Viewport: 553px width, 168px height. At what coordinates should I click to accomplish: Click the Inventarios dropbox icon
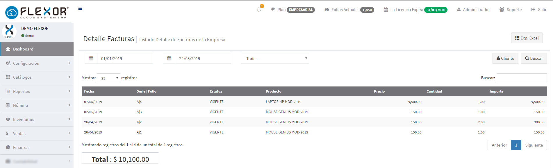point(8,120)
